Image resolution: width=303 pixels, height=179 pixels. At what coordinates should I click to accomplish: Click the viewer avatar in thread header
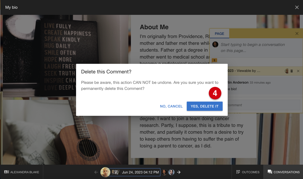point(287,71)
